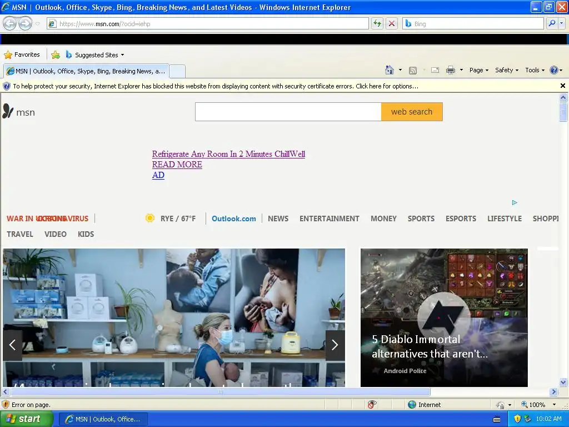Viewport: 569px width, 427px height.
Task: Open search provider dropdown next to magnifier
Action: (x=562, y=23)
